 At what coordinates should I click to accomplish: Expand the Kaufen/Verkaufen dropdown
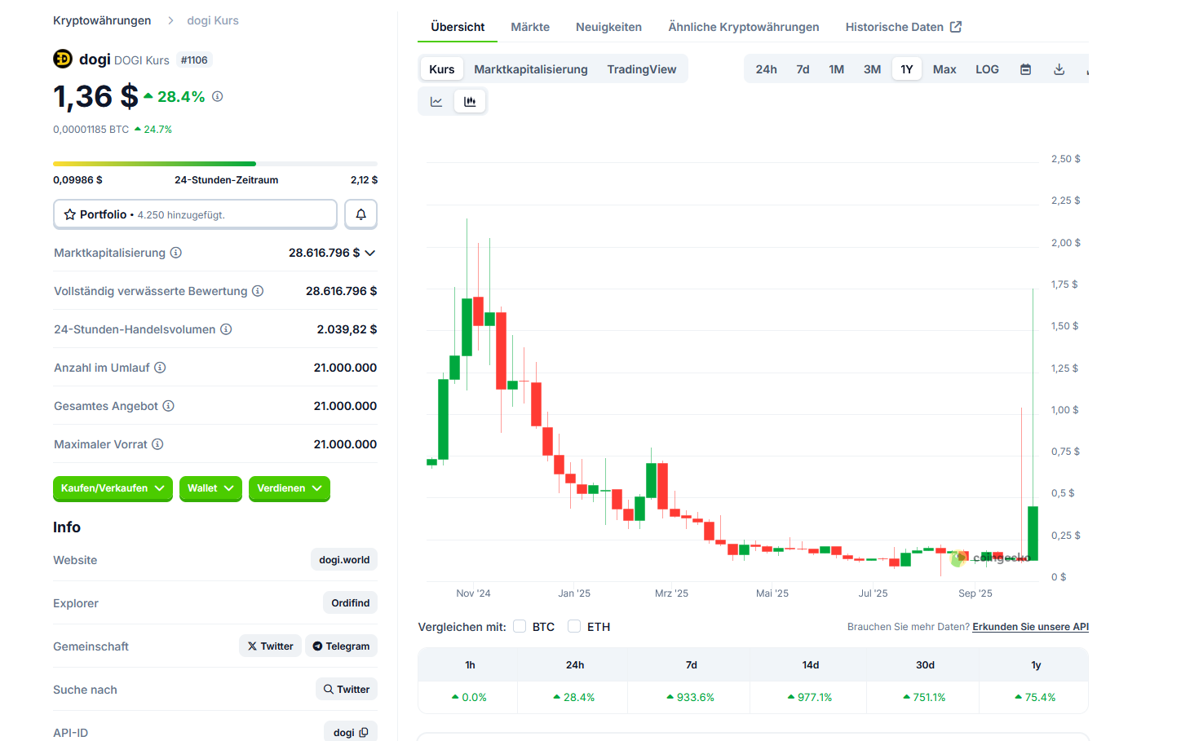point(113,488)
